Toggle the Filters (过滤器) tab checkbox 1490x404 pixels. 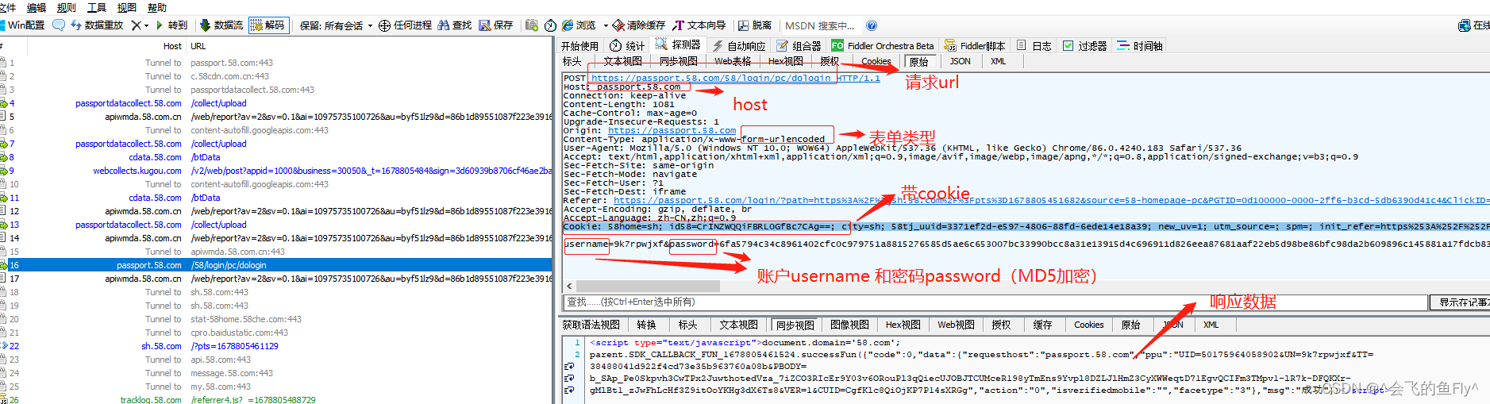[1068, 46]
